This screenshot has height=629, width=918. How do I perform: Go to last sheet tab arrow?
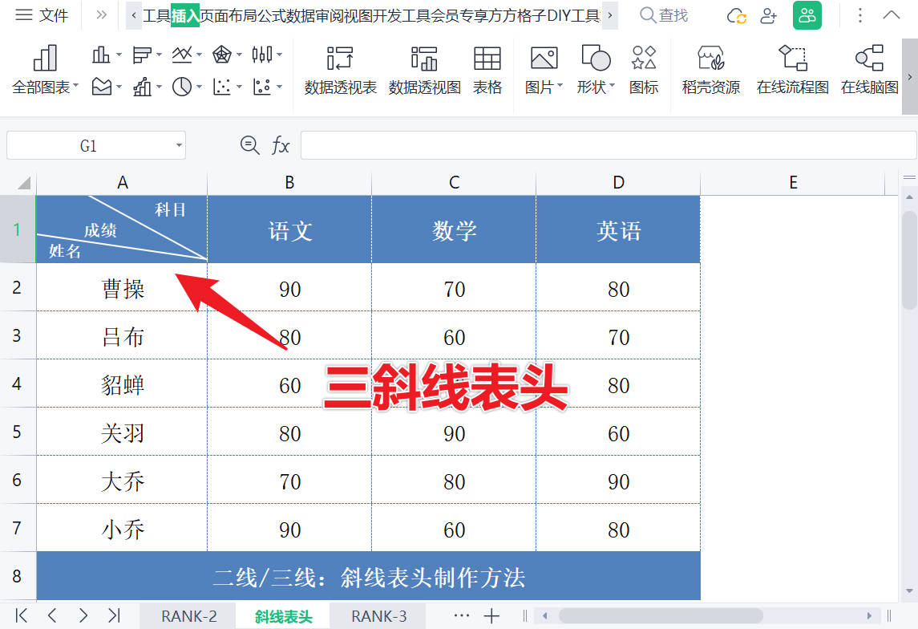pyautogui.click(x=114, y=615)
